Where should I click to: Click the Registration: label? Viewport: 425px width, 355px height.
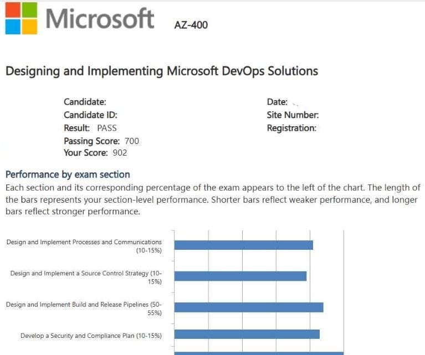[291, 128]
